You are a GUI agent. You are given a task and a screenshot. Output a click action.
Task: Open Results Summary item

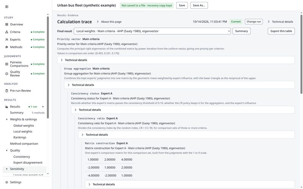click(17, 113)
